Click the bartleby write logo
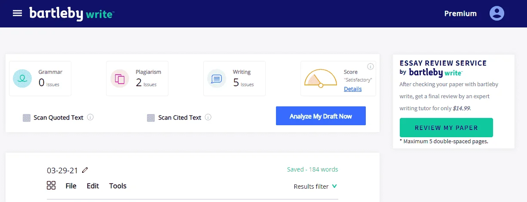 [x=71, y=13]
